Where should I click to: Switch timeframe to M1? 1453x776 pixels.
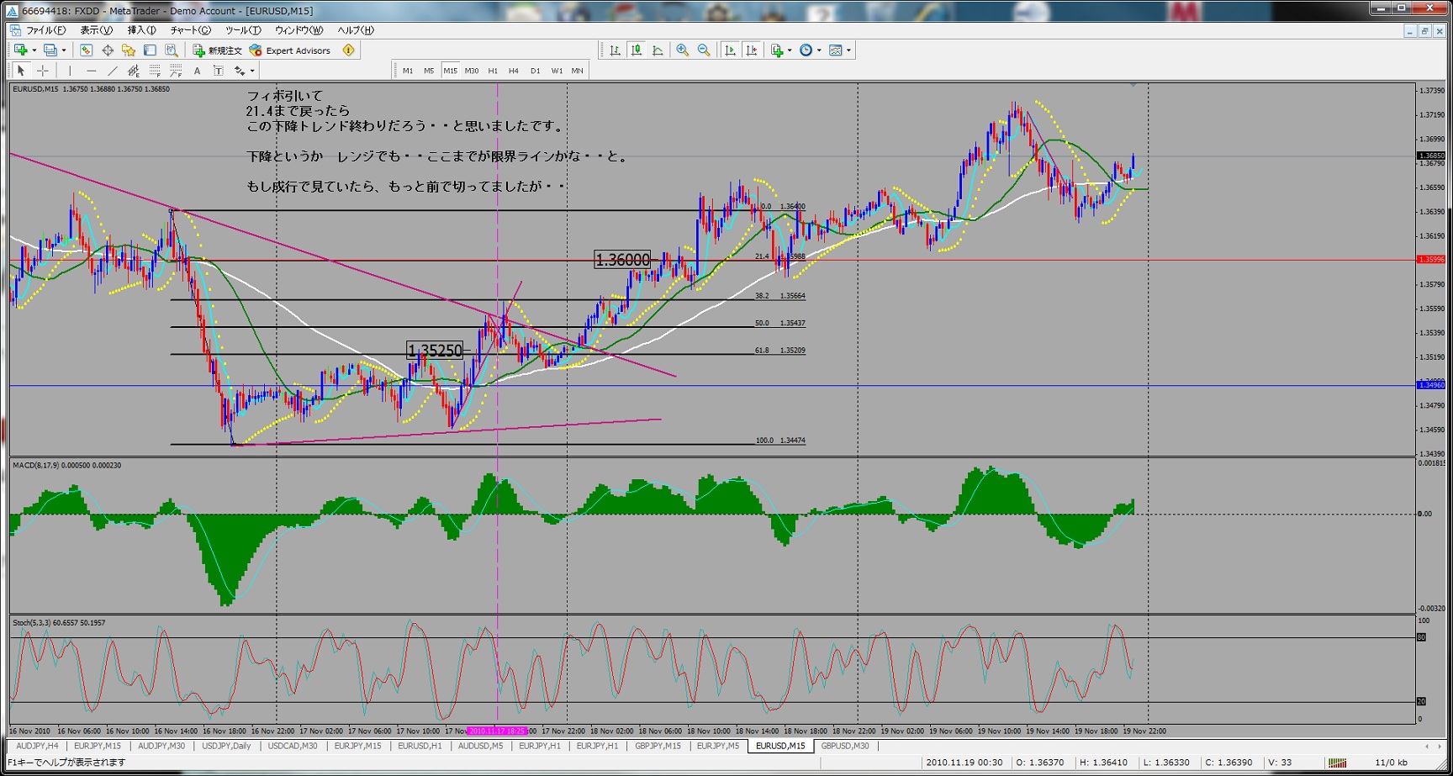coord(408,71)
